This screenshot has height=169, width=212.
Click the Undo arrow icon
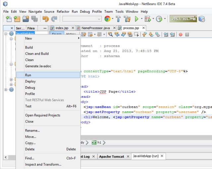(x=46, y=19)
